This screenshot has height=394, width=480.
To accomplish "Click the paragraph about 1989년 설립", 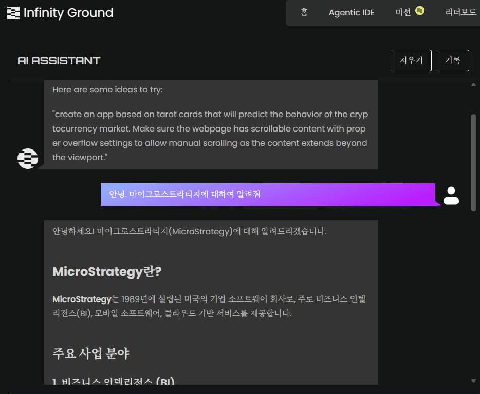I will tap(209, 306).
